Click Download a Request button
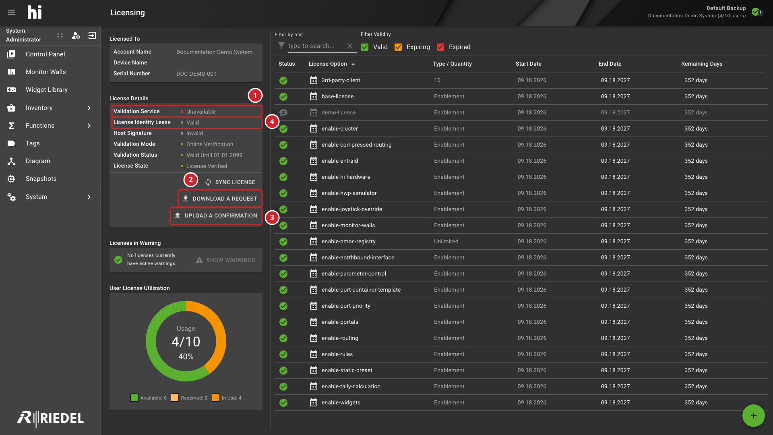 (x=220, y=199)
